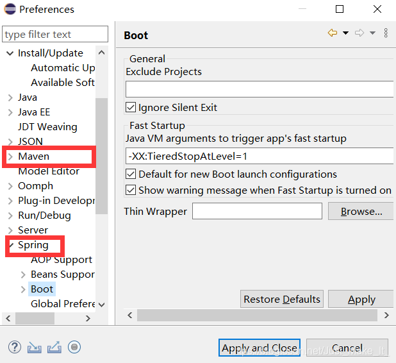
Task: Toggle Default for new Boot launch configurations
Action: 131,174
